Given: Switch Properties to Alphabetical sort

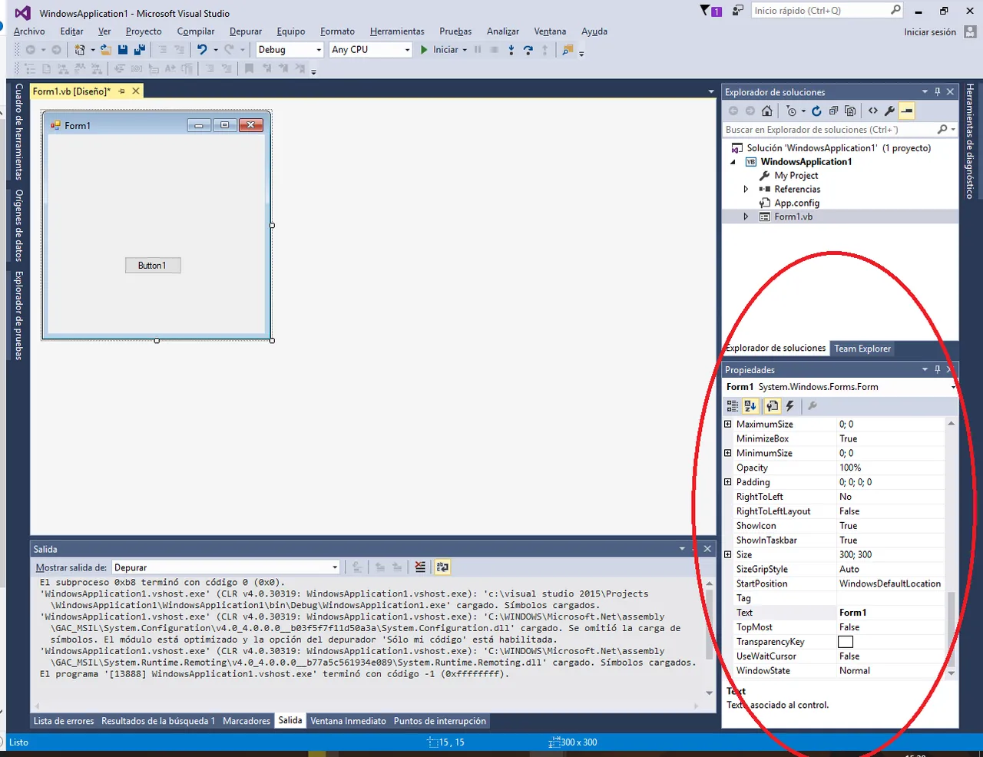Looking at the screenshot, I should 750,406.
